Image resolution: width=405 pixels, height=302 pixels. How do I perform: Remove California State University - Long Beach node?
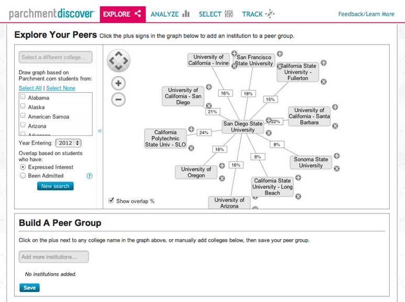click(298, 197)
